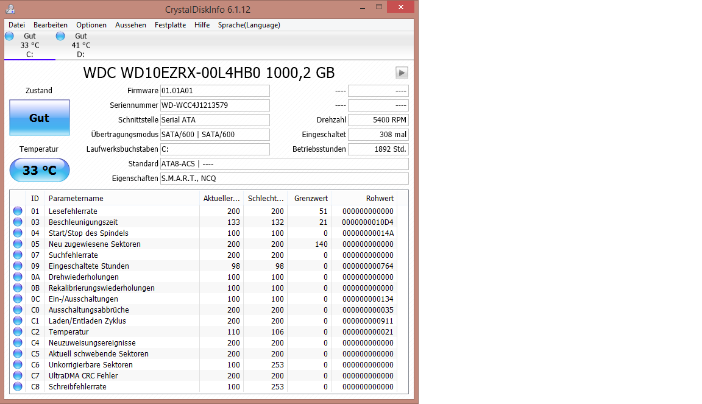Image resolution: width=702 pixels, height=404 pixels.
Task: Click the Parametername column header
Action: click(x=122, y=199)
